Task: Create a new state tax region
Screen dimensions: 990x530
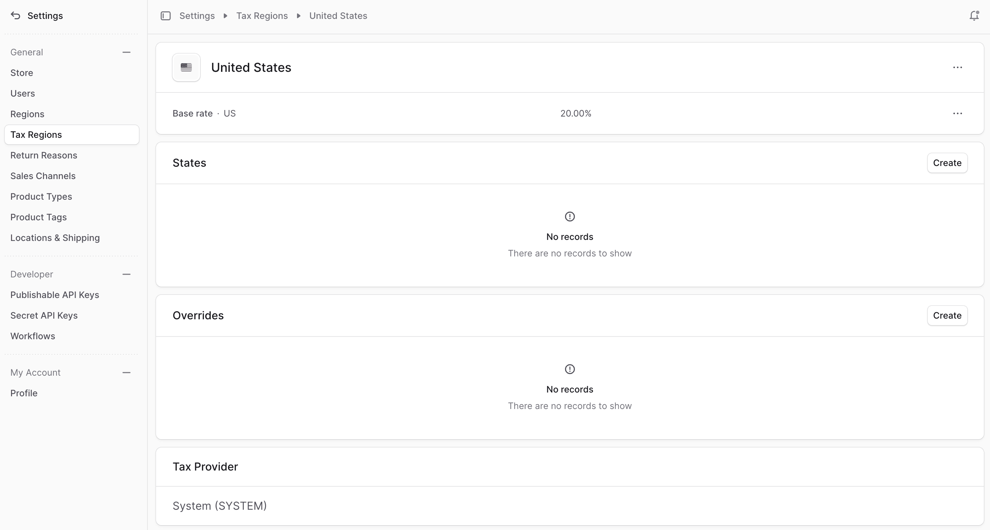Action: click(947, 163)
